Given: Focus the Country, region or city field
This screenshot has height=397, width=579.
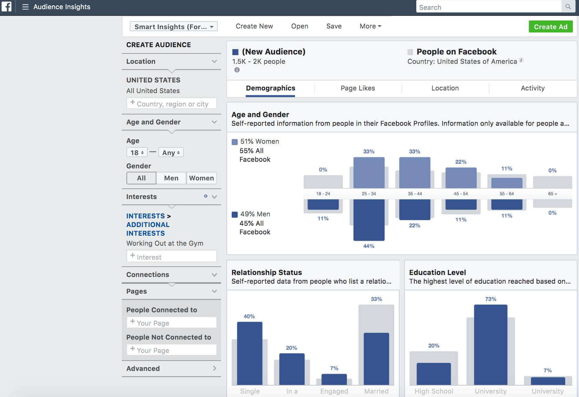Looking at the screenshot, I should pyautogui.click(x=172, y=103).
